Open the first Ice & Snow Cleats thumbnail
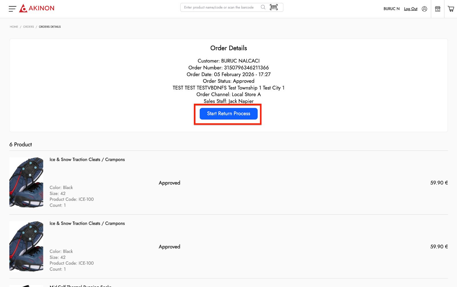The image size is (457, 287). [x=26, y=182]
